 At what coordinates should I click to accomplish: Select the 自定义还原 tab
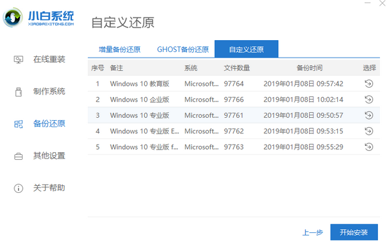tap(246, 49)
